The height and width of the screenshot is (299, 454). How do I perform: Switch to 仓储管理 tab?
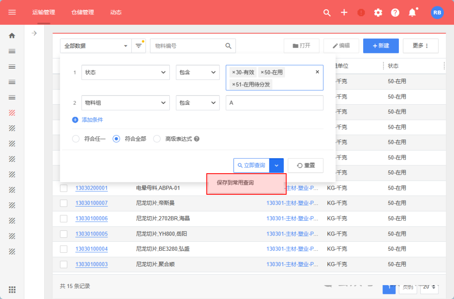(83, 12)
